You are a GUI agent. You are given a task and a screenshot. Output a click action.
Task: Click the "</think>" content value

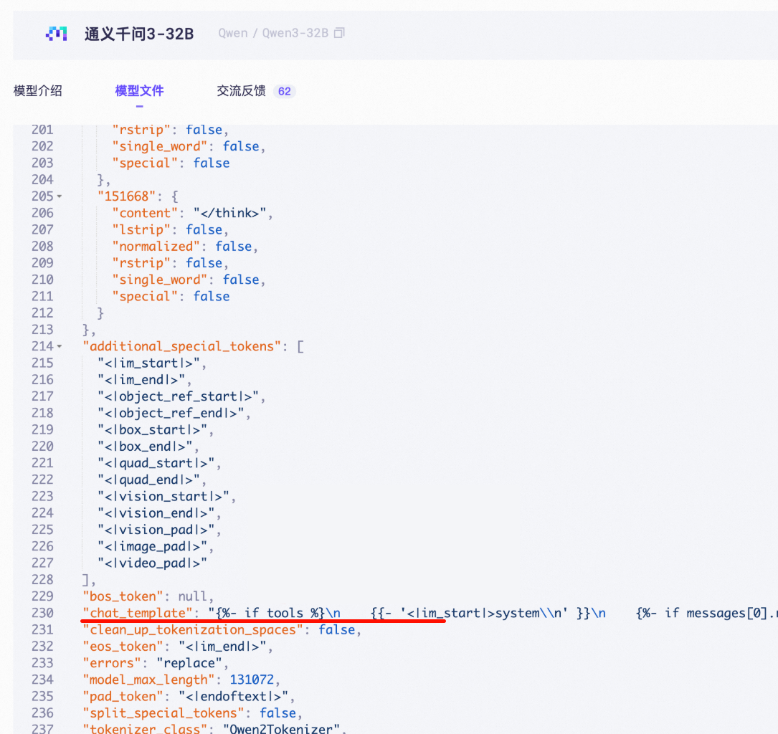coord(229,214)
